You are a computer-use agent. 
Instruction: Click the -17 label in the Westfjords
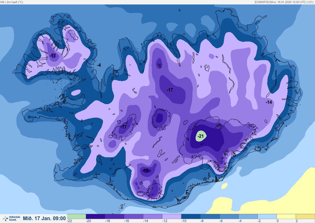[53, 56]
